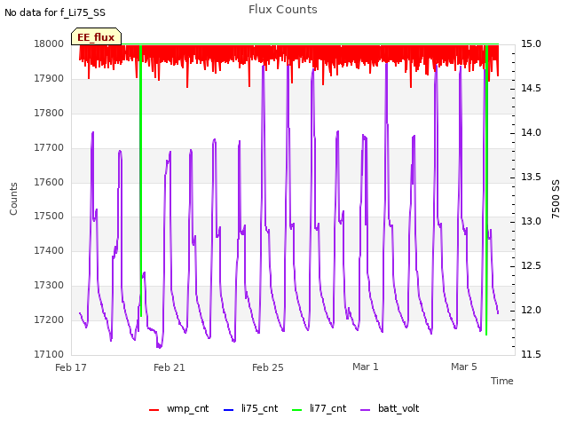Click the Mar 5 x-axis label
This screenshot has width=568, height=426.
464,367
